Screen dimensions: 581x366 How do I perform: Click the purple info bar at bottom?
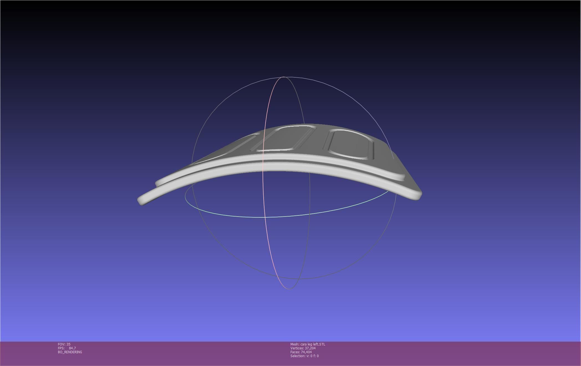pyautogui.click(x=444, y=354)
